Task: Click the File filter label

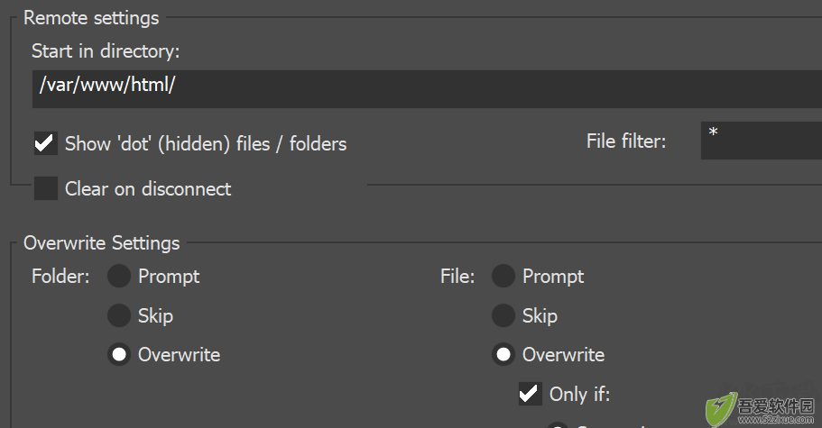Action: (x=626, y=141)
